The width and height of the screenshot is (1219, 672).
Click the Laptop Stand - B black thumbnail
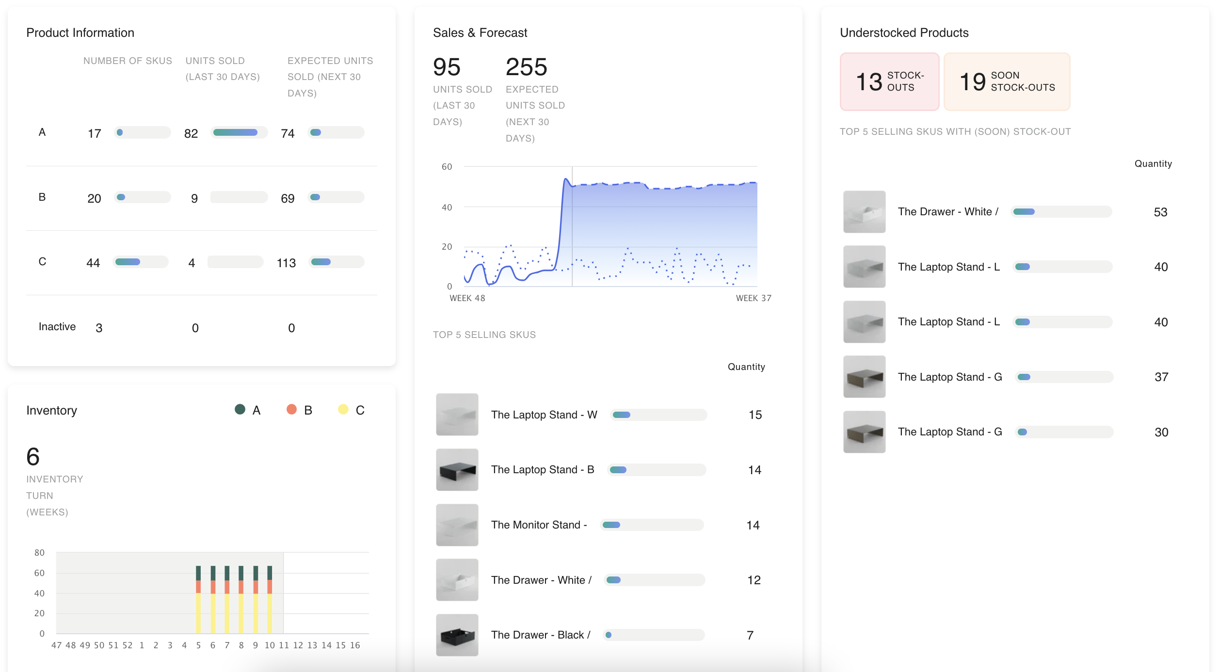click(x=457, y=470)
